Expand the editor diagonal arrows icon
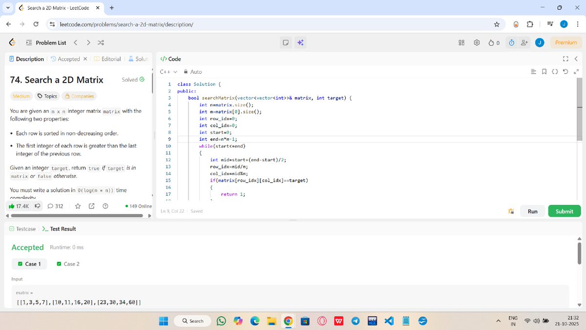Image resolution: width=586 pixels, height=330 pixels. click(x=576, y=72)
